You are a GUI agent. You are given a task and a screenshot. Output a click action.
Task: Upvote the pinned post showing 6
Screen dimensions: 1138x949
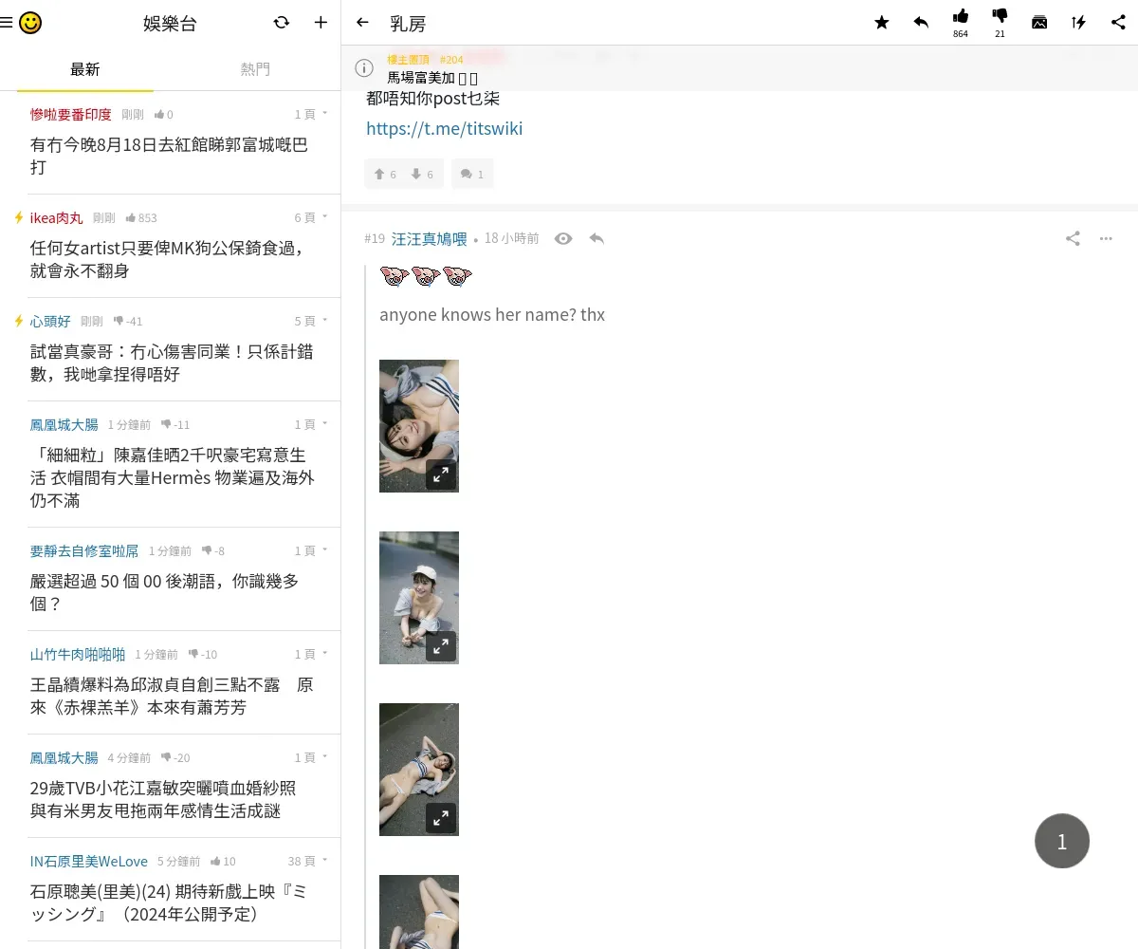point(384,174)
